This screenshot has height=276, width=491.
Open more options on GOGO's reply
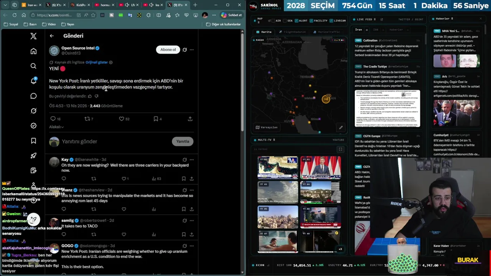point(191,246)
